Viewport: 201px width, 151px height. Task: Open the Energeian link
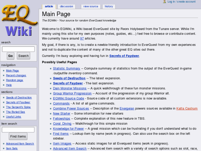[127, 108]
